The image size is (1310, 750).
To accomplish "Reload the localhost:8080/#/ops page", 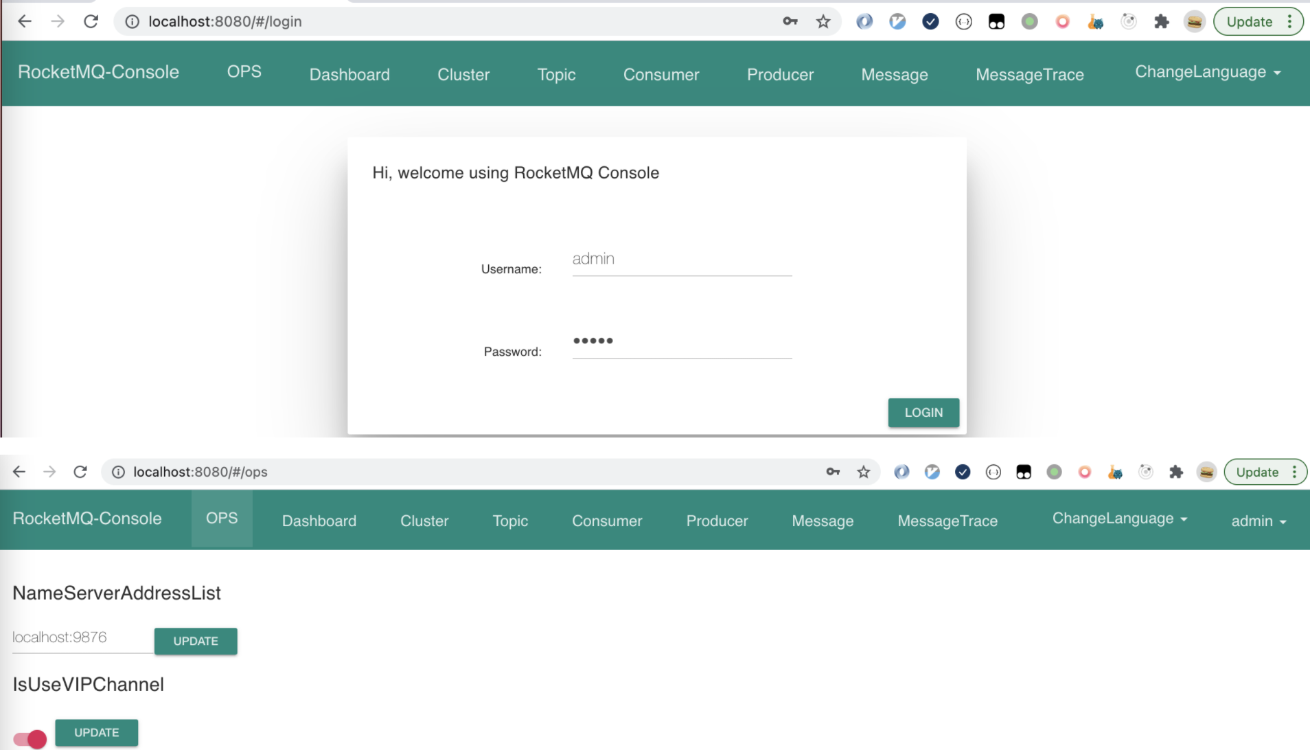I will coord(80,472).
